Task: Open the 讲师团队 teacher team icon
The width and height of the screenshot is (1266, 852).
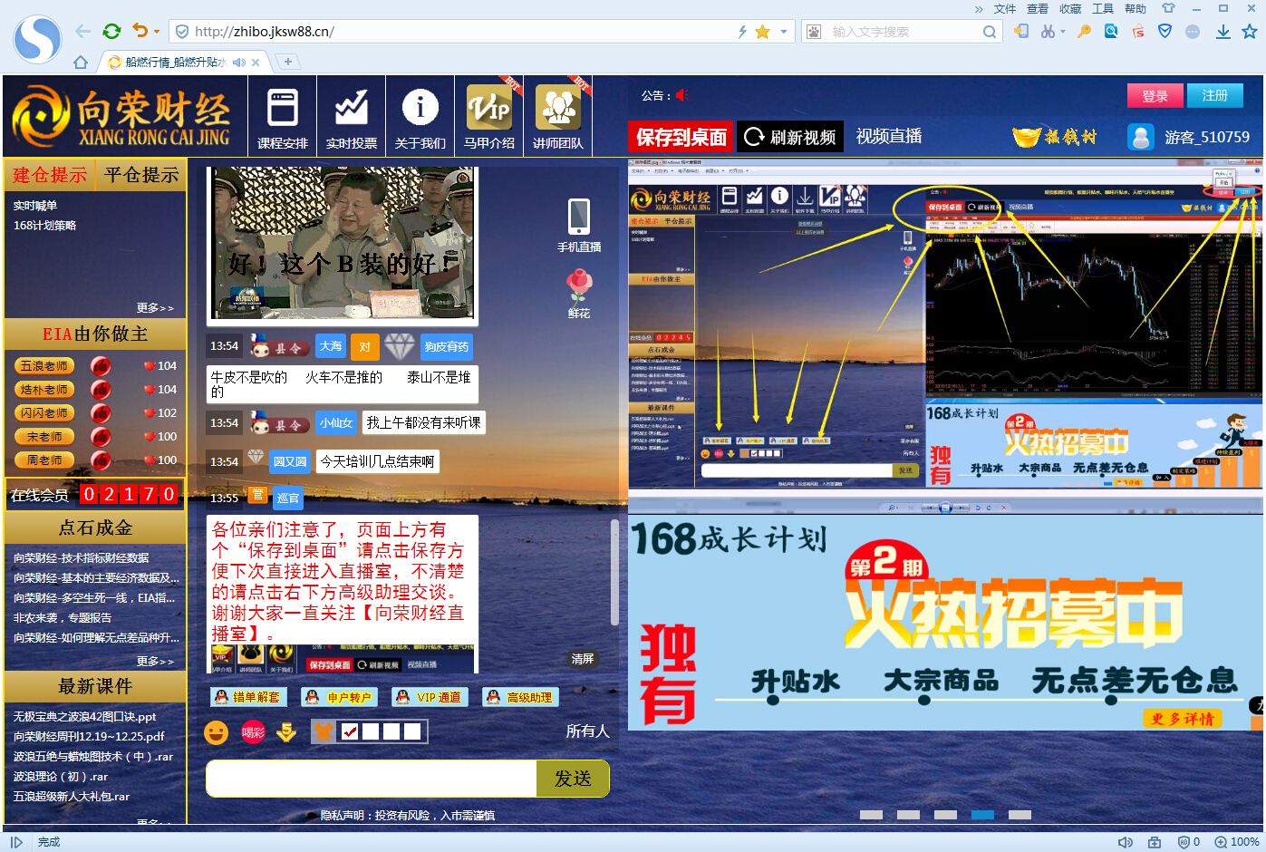Action: 558,108
